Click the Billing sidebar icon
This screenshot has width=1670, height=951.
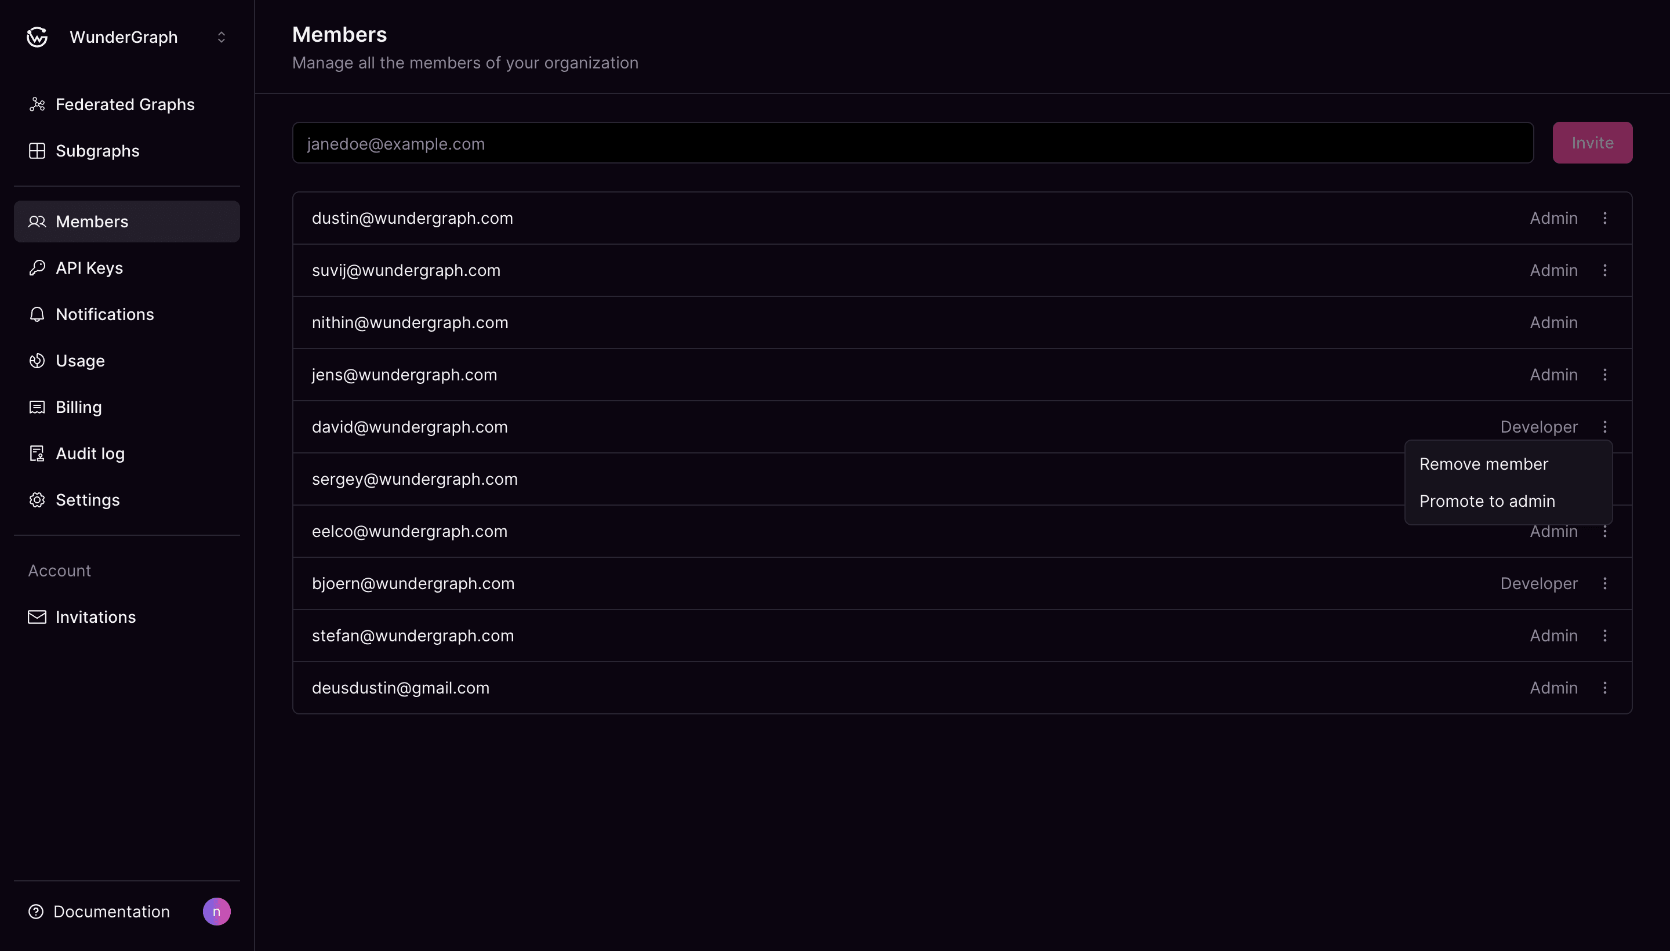(x=37, y=406)
